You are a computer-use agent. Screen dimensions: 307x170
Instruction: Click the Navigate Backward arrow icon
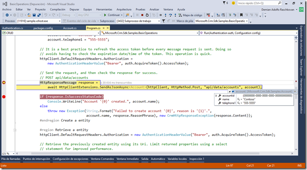point(7,15)
